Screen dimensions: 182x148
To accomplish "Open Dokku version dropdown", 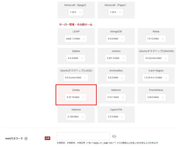I will pyautogui.click(x=76, y=97).
